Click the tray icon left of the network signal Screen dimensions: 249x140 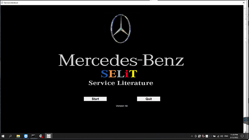(x=214, y=136)
